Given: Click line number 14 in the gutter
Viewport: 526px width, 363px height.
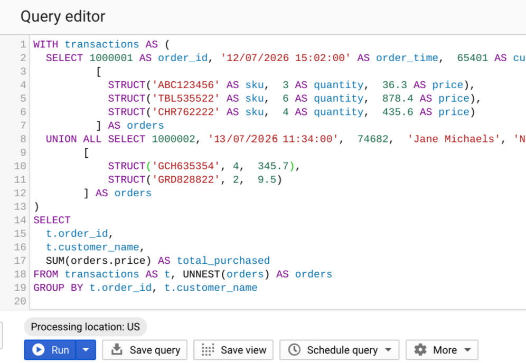Looking at the screenshot, I should (20, 220).
